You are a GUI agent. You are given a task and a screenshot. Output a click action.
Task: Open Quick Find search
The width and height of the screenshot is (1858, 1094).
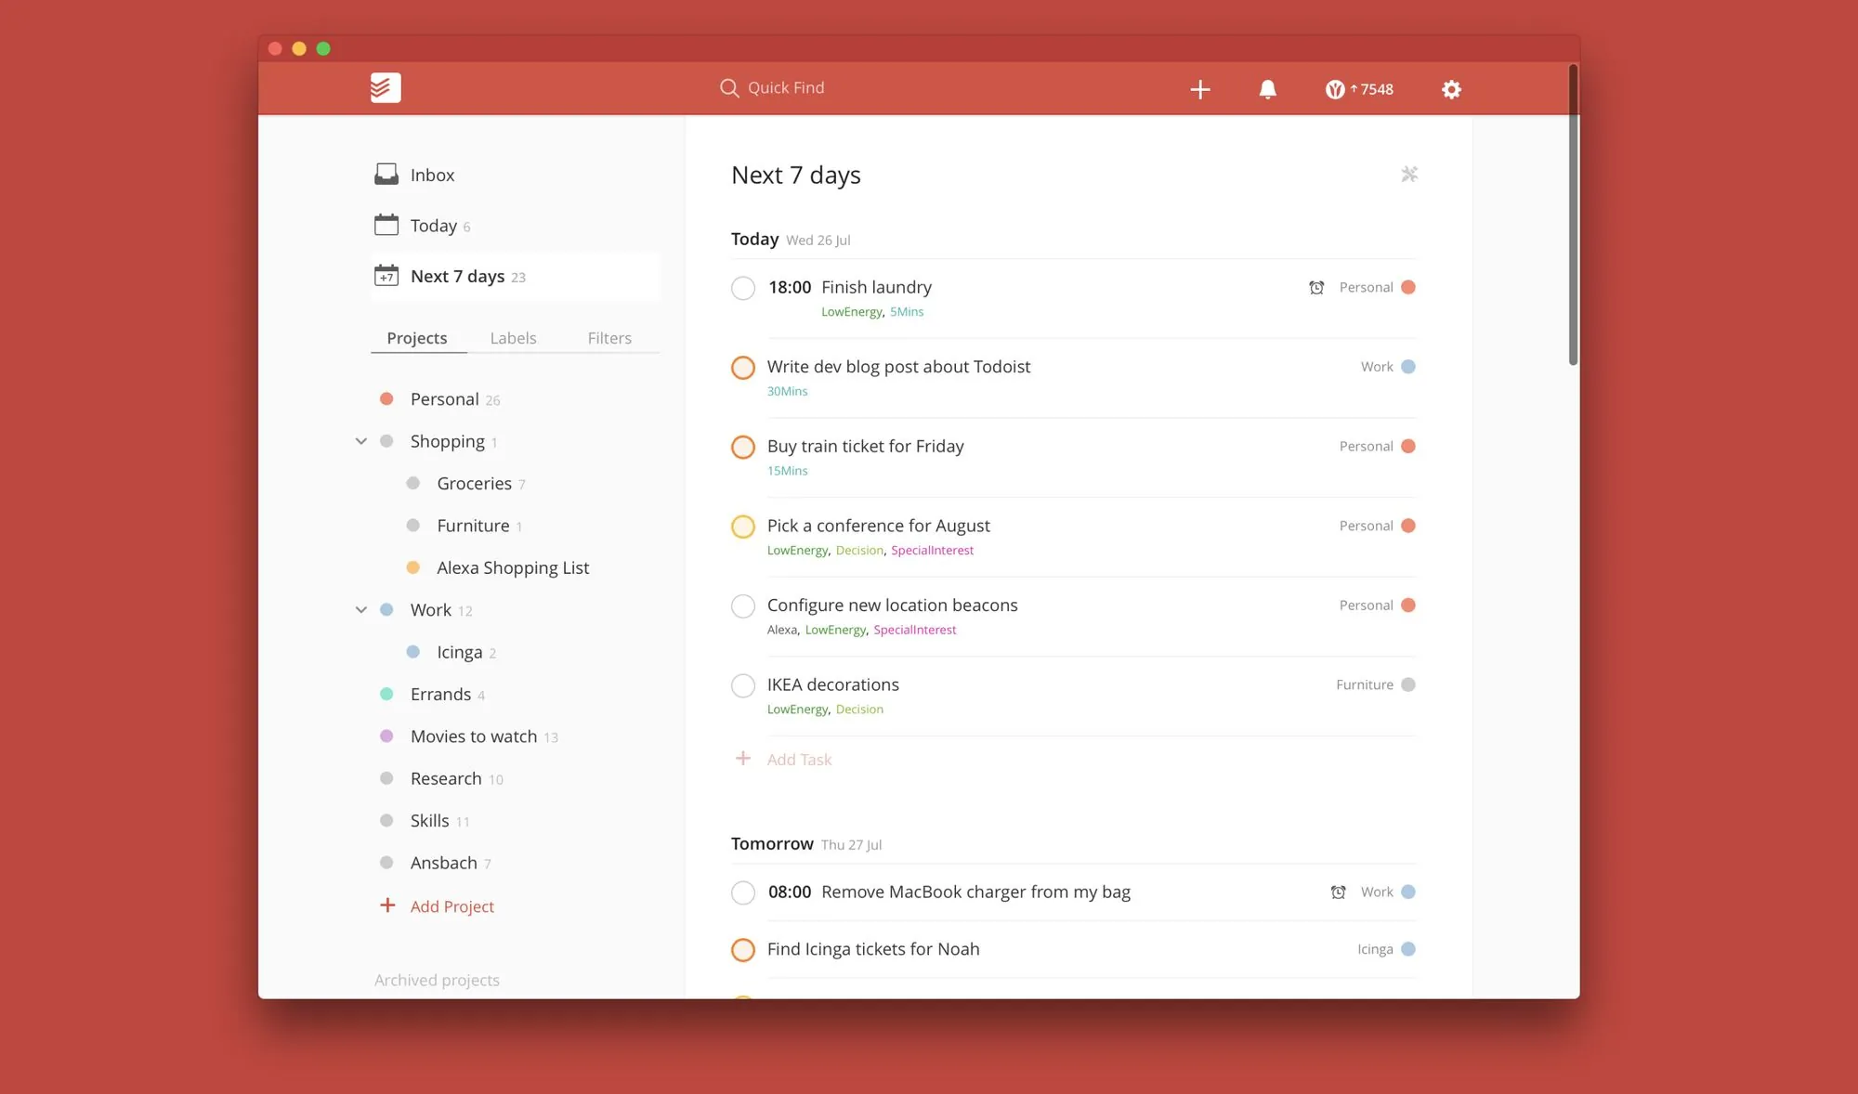tap(774, 87)
